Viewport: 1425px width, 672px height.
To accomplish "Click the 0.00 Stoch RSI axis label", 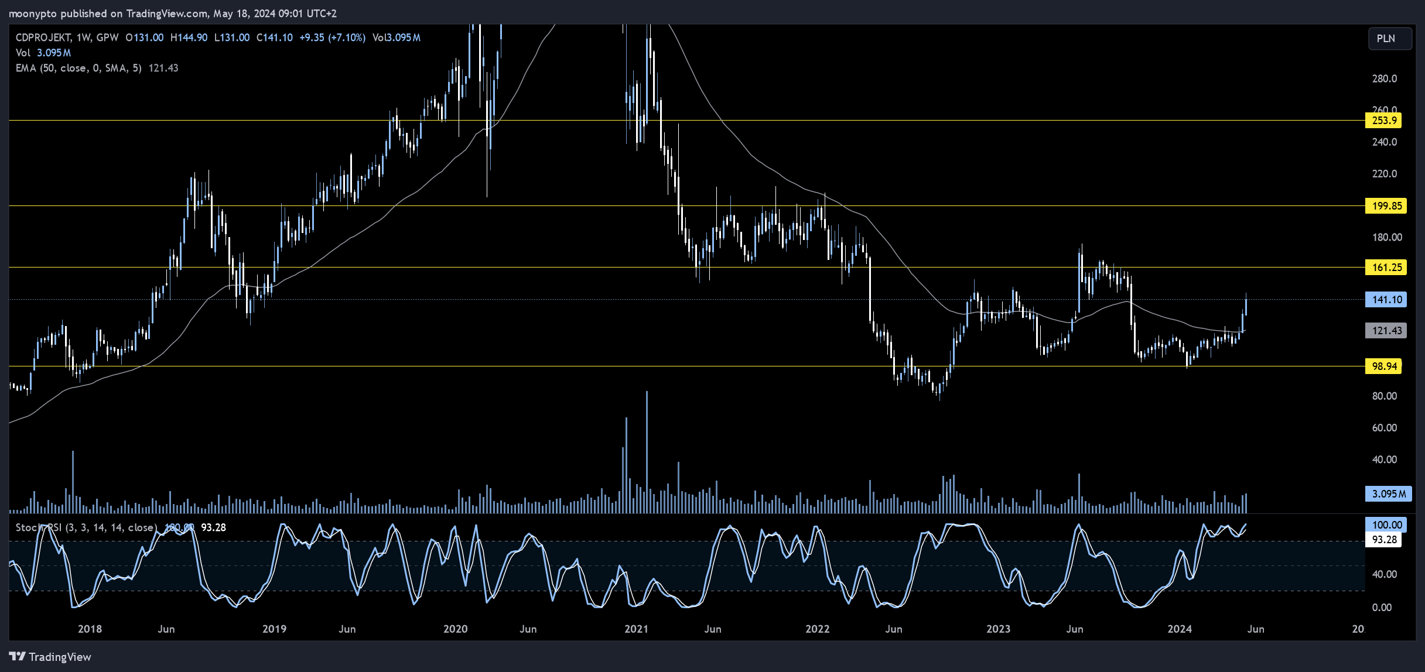I will tap(1382, 608).
